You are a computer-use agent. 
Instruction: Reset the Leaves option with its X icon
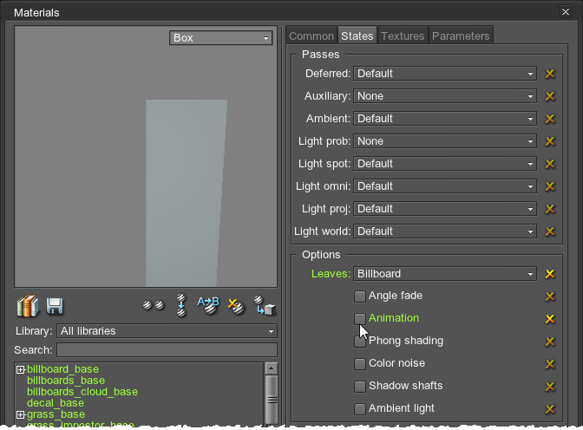point(549,274)
